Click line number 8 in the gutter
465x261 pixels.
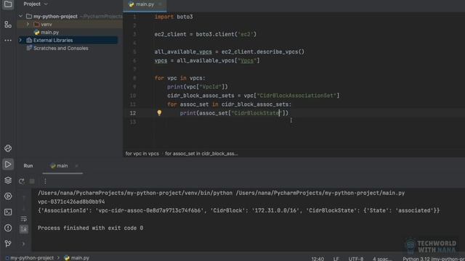(x=134, y=78)
